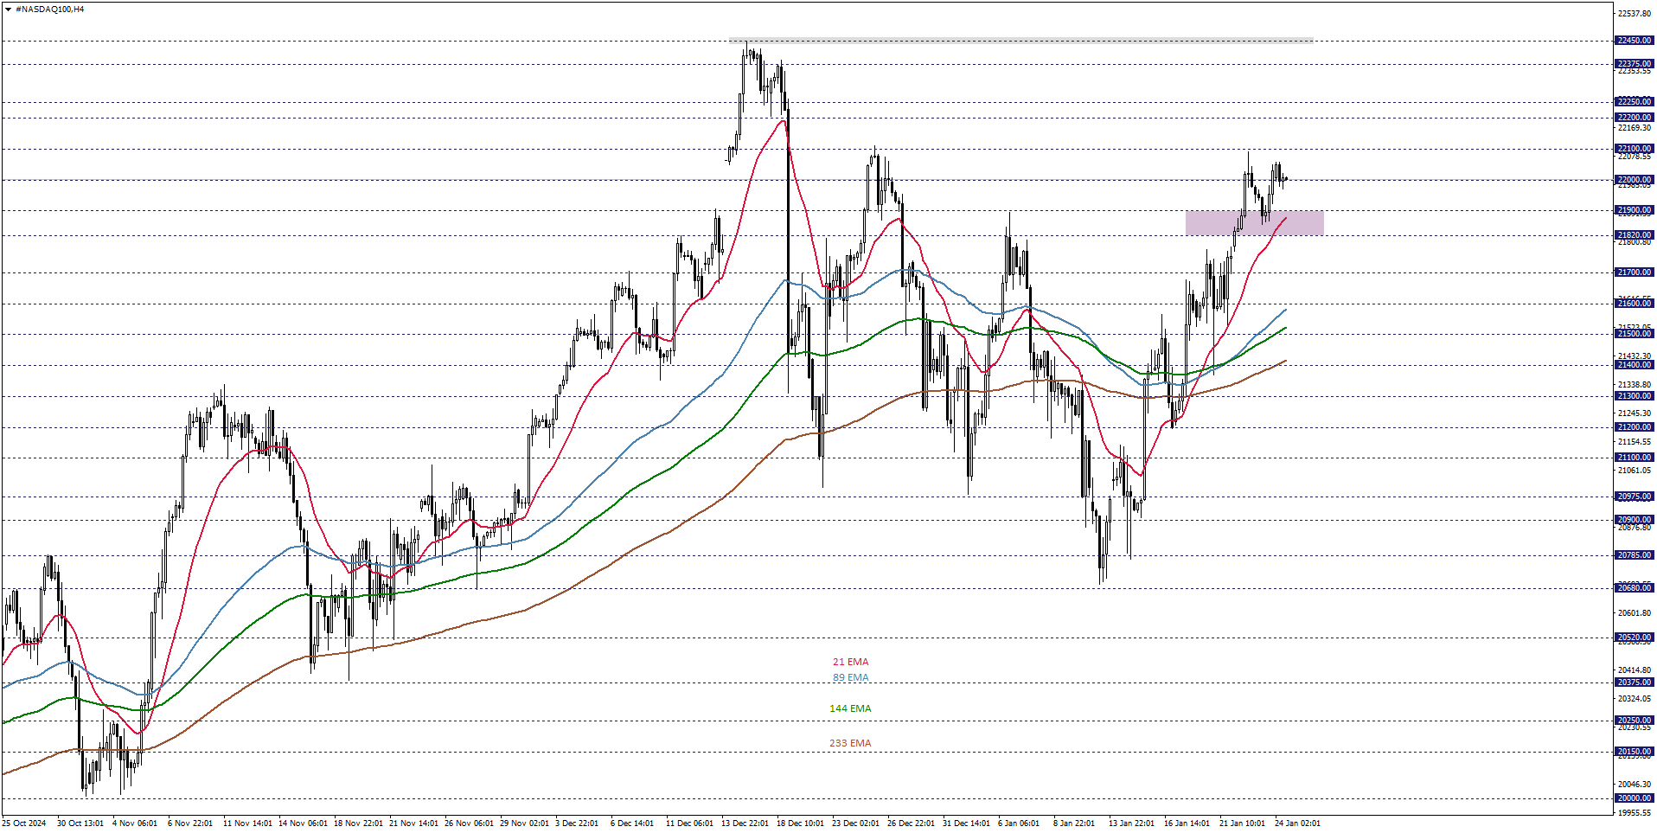Click the 18 Nov 22:01 time label

point(358,823)
